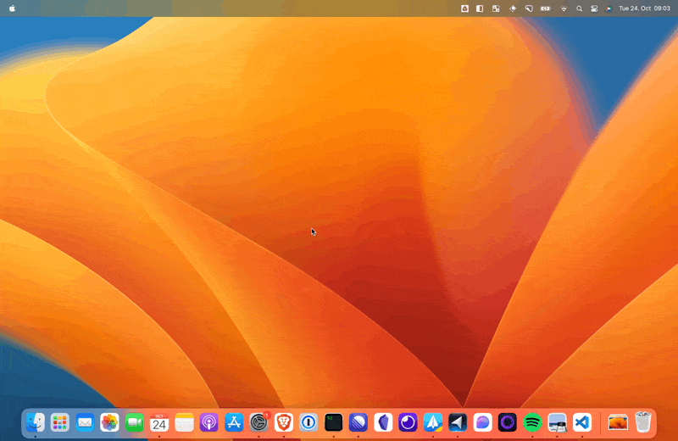Open the Mail app
This screenshot has height=441, width=678.
(x=85, y=421)
